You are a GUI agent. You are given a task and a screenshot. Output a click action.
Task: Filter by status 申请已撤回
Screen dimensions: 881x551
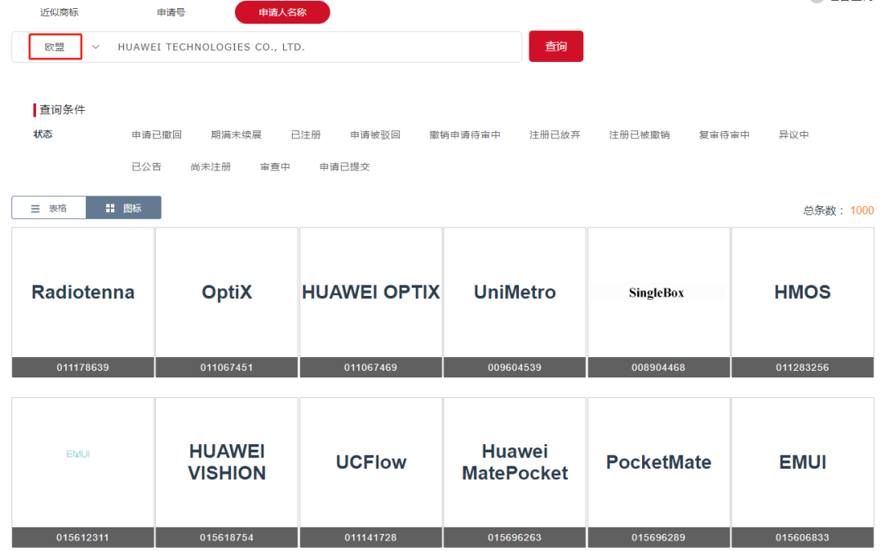(157, 134)
